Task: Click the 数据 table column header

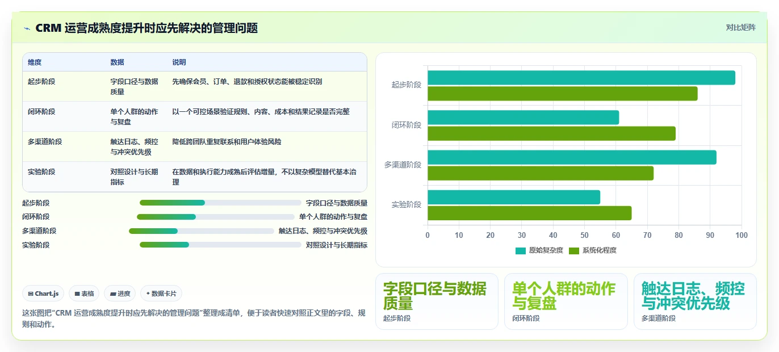Action: tap(118, 62)
